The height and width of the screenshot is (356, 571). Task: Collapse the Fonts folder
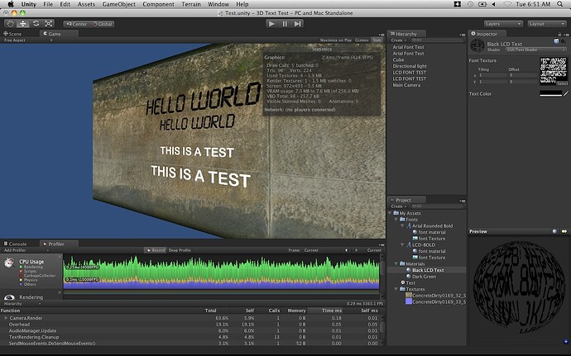coord(396,220)
